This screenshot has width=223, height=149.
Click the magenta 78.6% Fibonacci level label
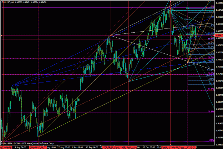tap(211, 112)
